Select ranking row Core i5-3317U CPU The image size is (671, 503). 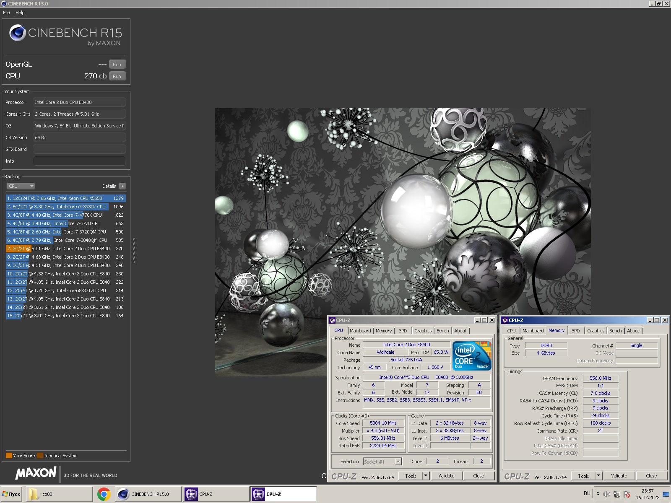(66, 290)
